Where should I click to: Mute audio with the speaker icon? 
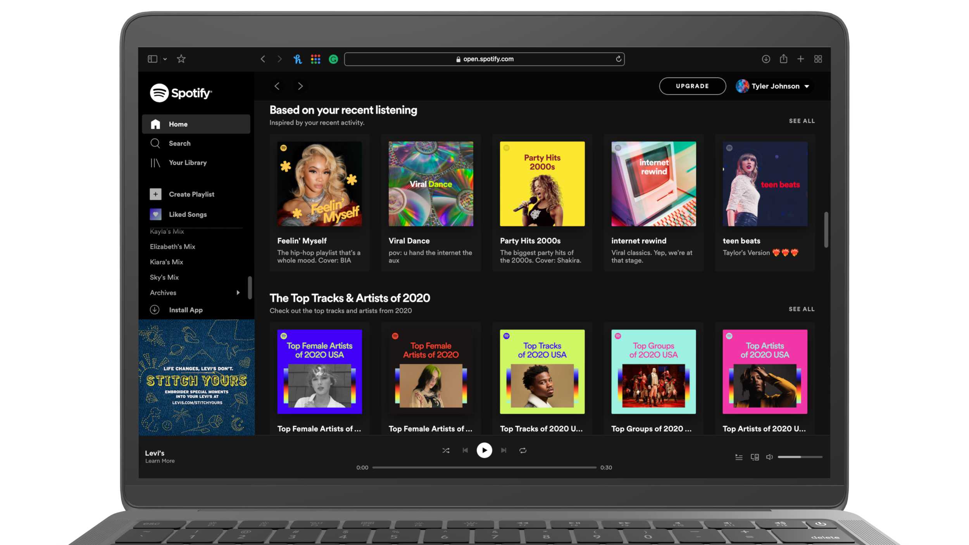click(x=769, y=457)
